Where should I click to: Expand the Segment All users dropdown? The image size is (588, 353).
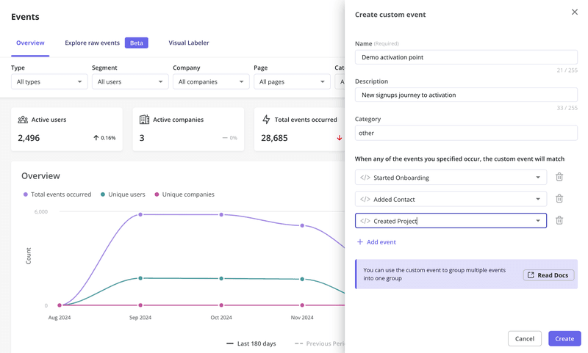point(130,81)
